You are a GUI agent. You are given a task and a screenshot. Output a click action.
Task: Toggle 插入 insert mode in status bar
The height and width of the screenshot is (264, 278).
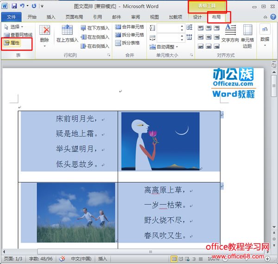pyautogui.click(x=103, y=259)
